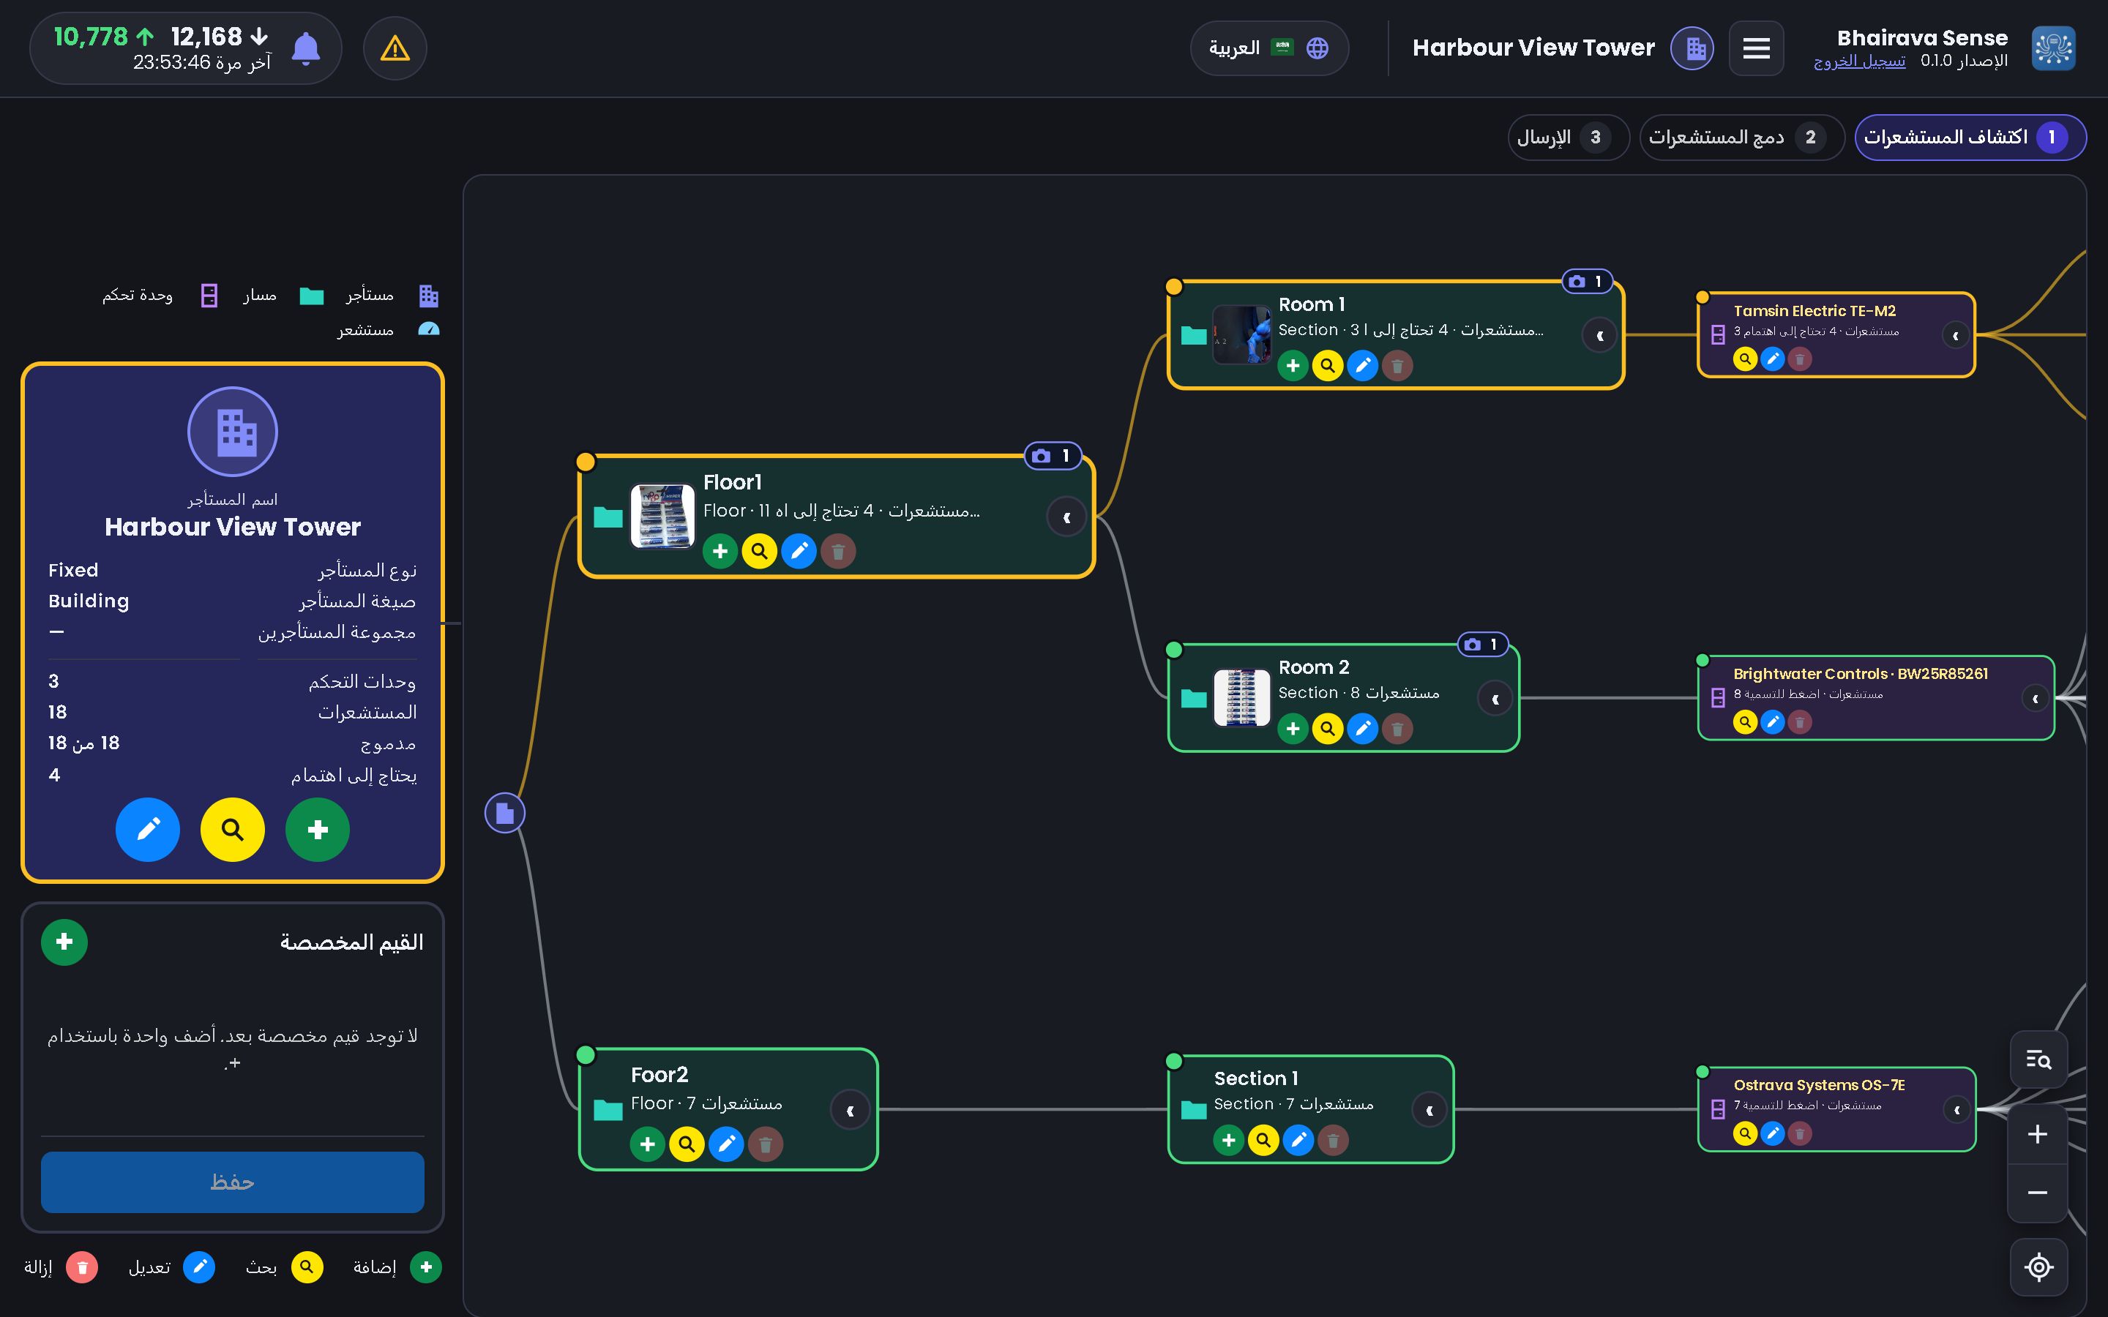The image size is (2108, 1317).
Task: Edit the Floor1 node
Action: coord(799,552)
